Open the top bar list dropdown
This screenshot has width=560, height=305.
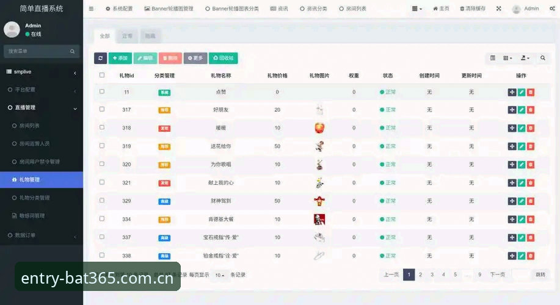pos(416,9)
